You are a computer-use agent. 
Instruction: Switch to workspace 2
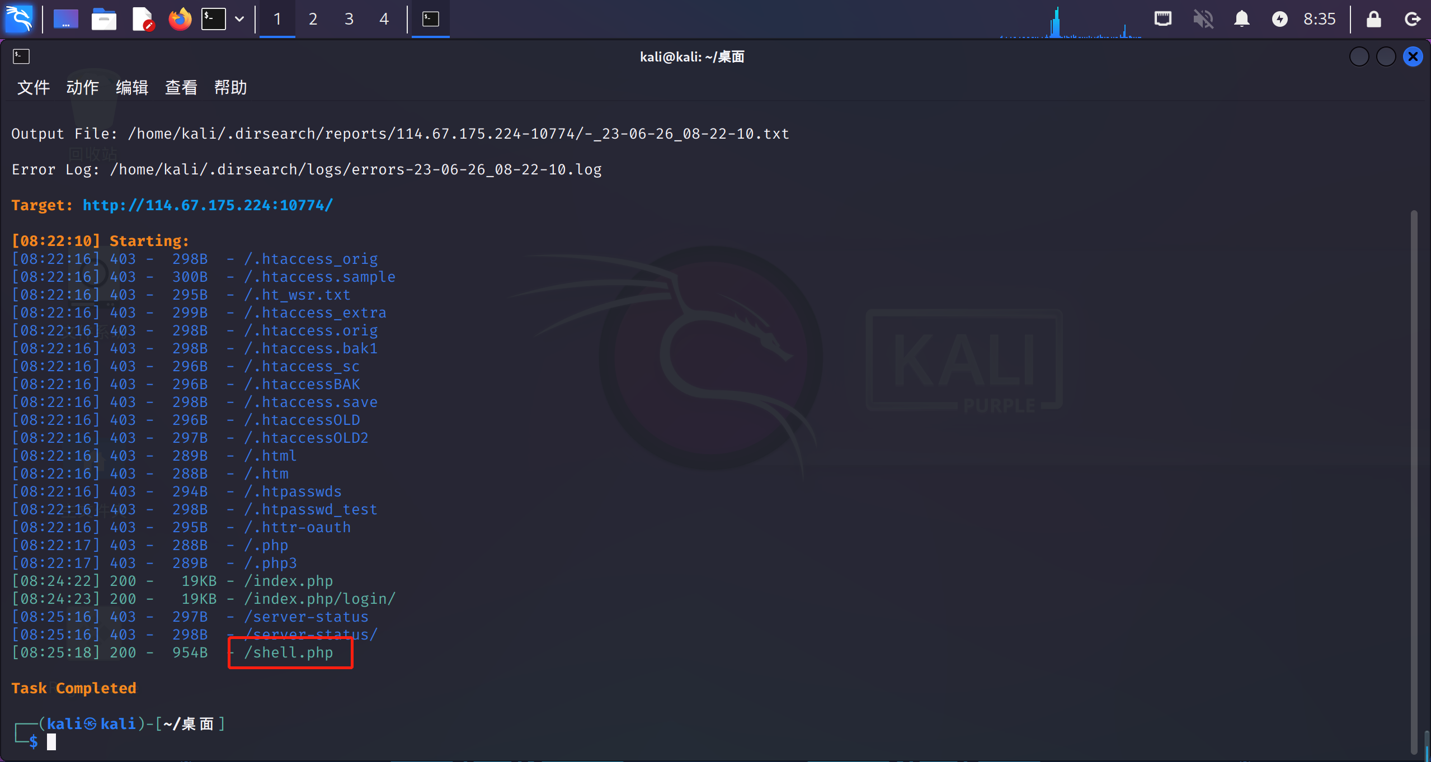[313, 19]
